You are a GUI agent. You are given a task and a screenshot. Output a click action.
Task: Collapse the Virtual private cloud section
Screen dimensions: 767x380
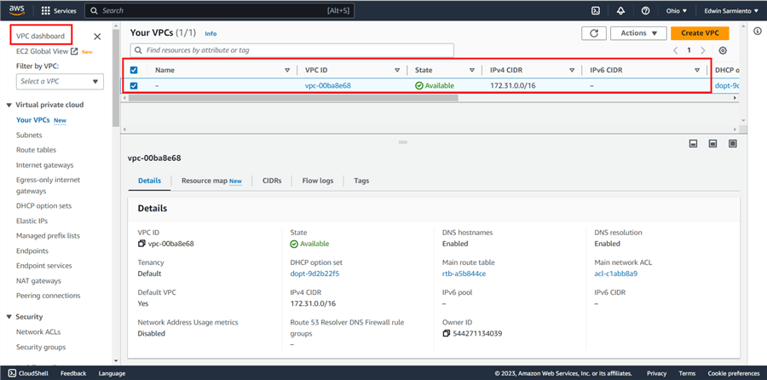coord(9,105)
